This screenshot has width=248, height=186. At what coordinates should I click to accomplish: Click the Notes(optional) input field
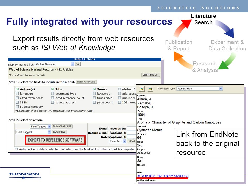point(131,137)
